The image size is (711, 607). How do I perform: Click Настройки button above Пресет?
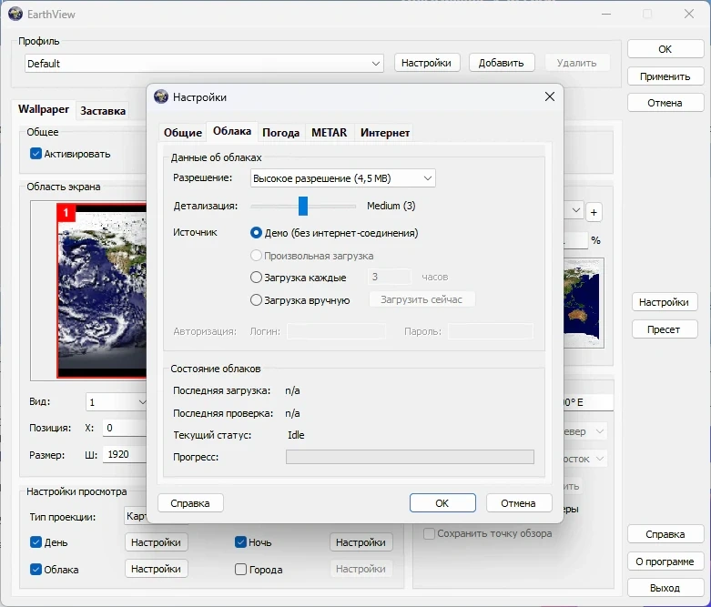664,302
